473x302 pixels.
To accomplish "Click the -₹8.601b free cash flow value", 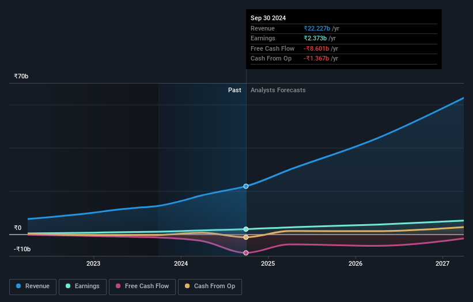I will click(316, 48).
